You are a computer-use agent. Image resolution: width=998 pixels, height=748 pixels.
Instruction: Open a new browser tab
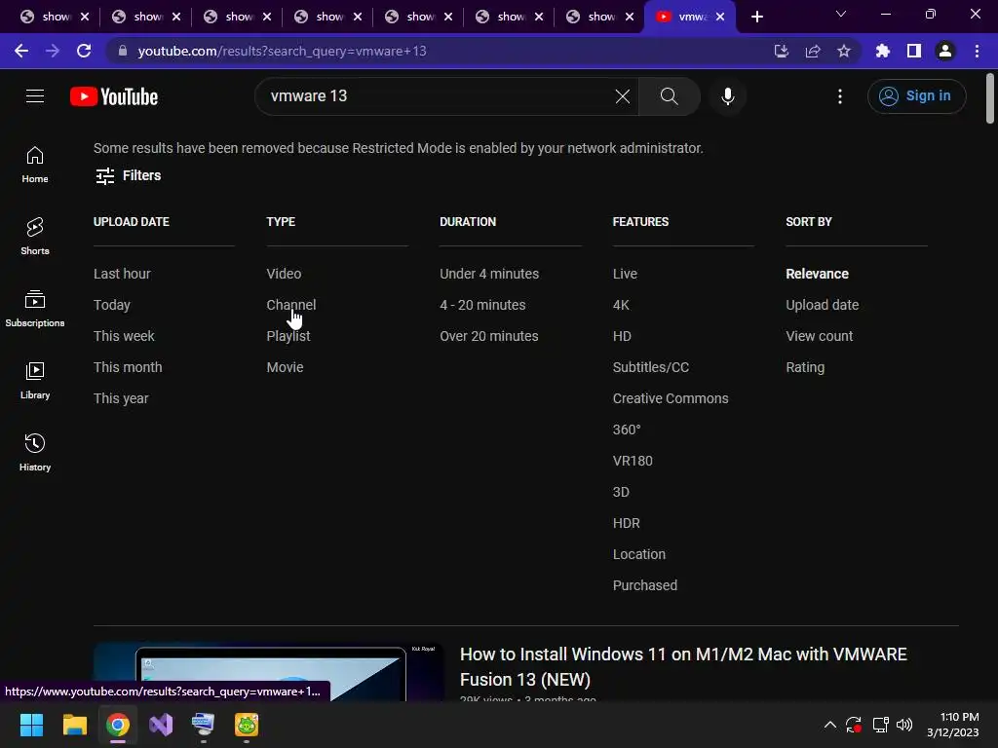click(756, 18)
